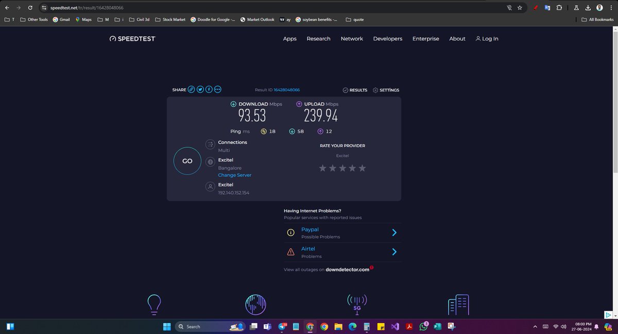Viewport: 618px width, 334px height.
Task: Open Extensions puzzle icon
Action: pyautogui.click(x=559, y=8)
